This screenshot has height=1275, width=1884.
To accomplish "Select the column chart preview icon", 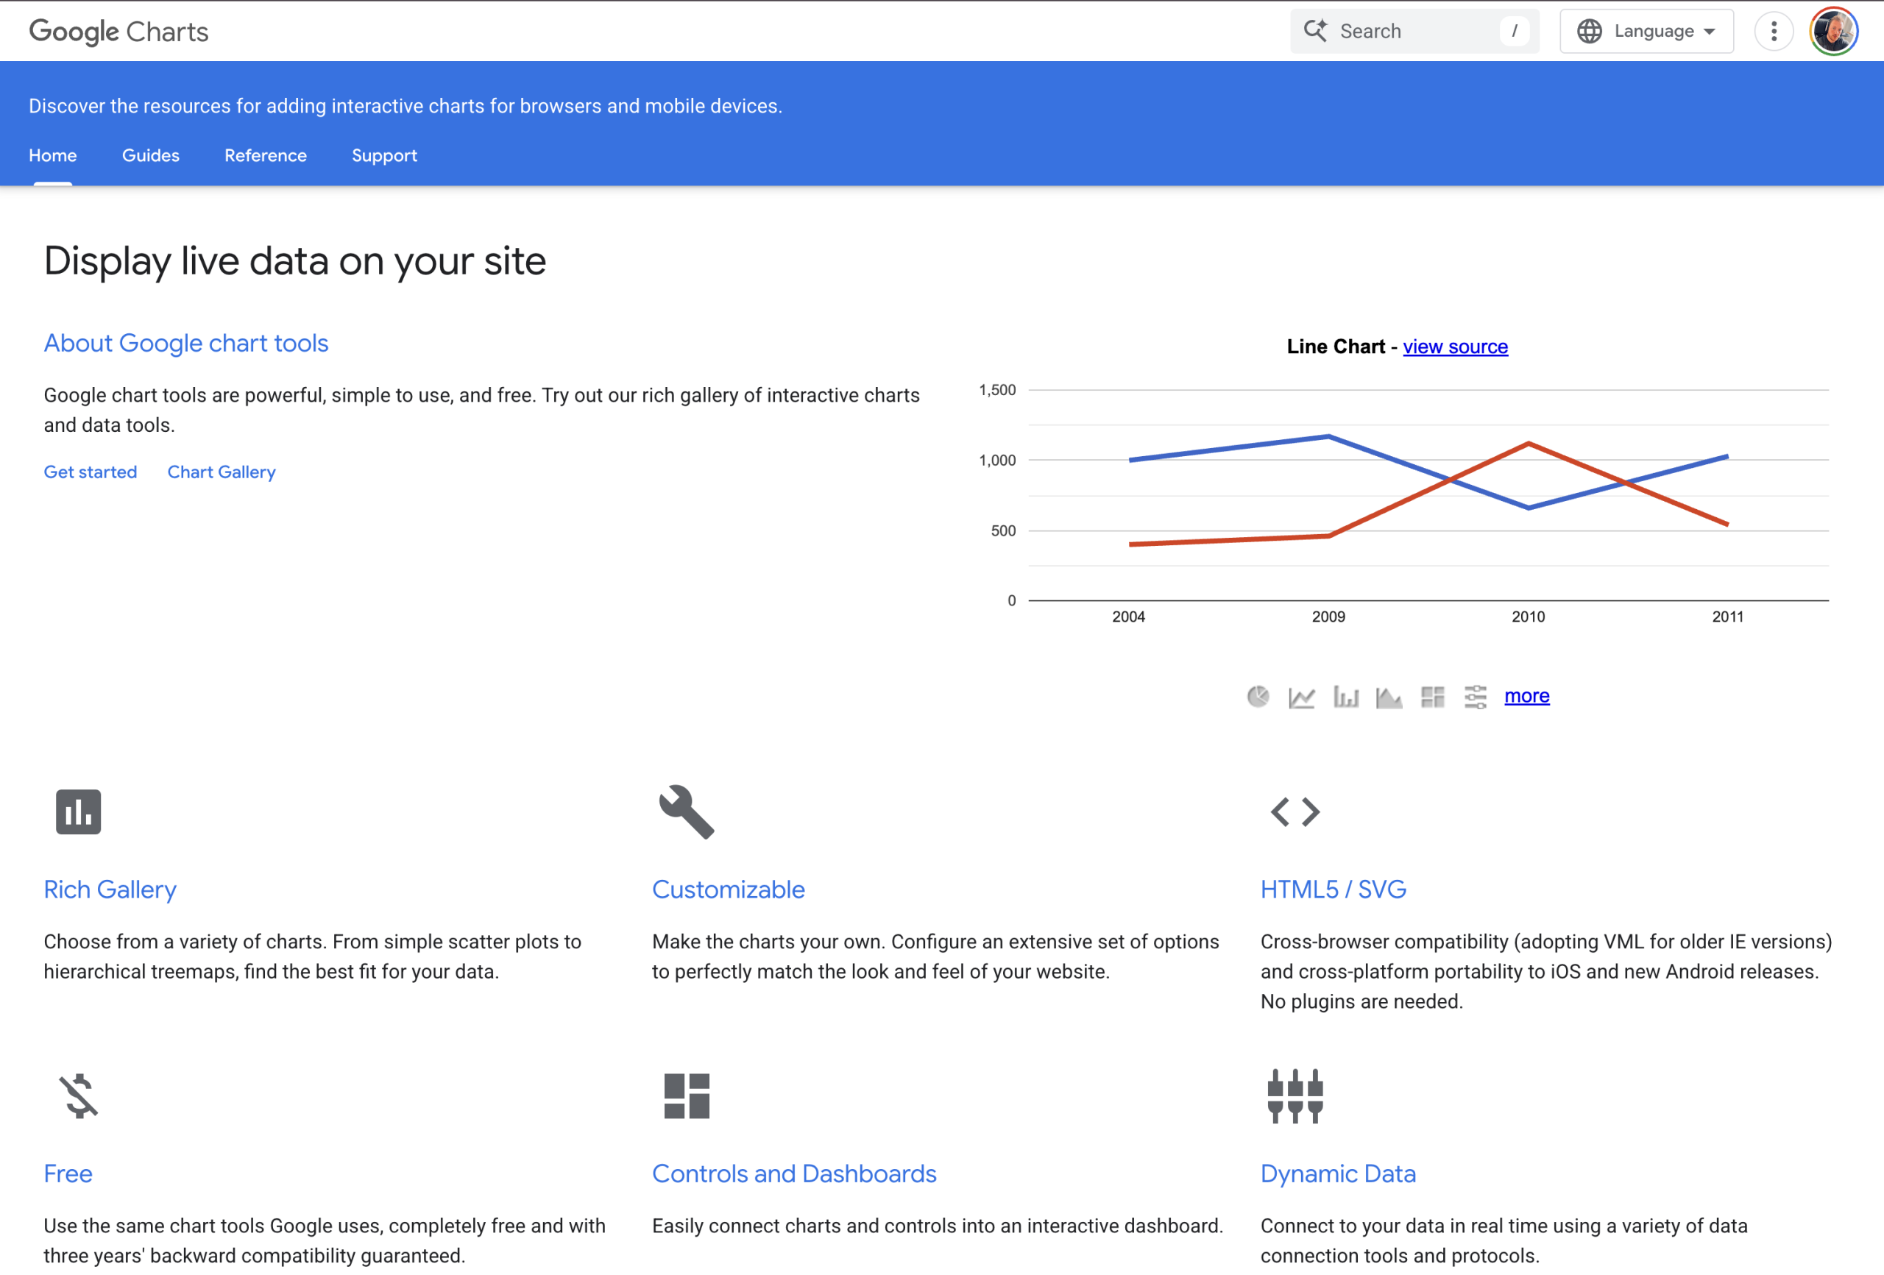I will [x=1346, y=696].
